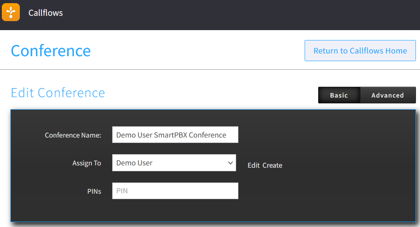420x227 pixels.
Task: Click the Edit Conference section heading
Action: [58, 93]
